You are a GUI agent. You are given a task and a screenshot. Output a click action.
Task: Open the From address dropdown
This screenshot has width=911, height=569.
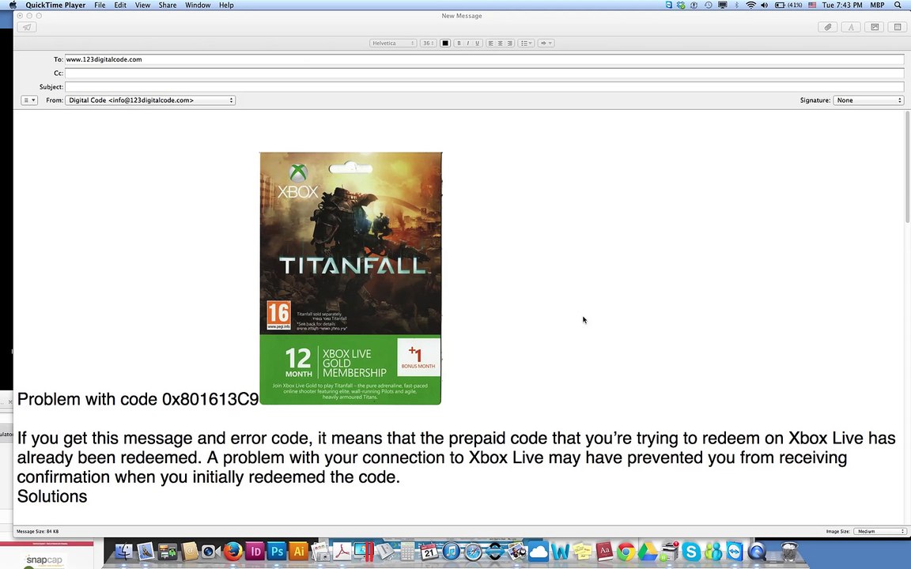click(x=150, y=100)
